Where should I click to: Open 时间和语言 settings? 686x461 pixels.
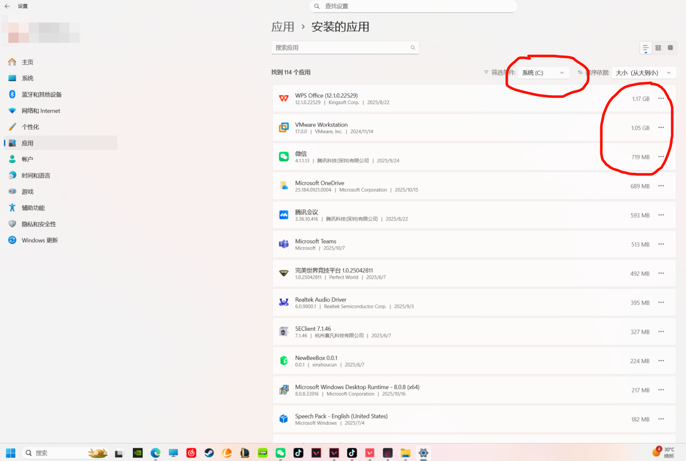(x=60, y=175)
